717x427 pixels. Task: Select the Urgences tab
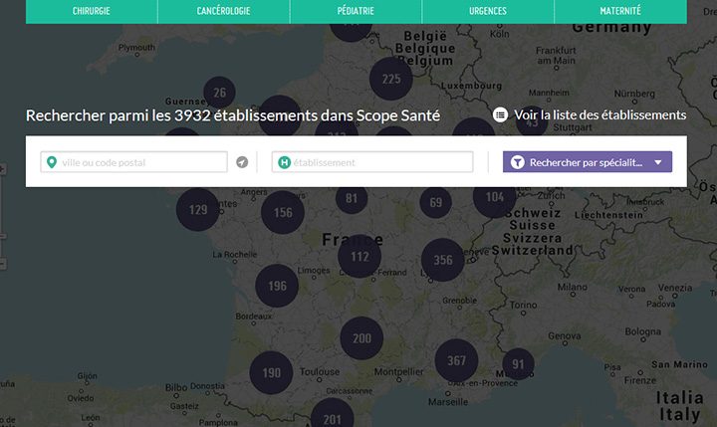(488, 11)
